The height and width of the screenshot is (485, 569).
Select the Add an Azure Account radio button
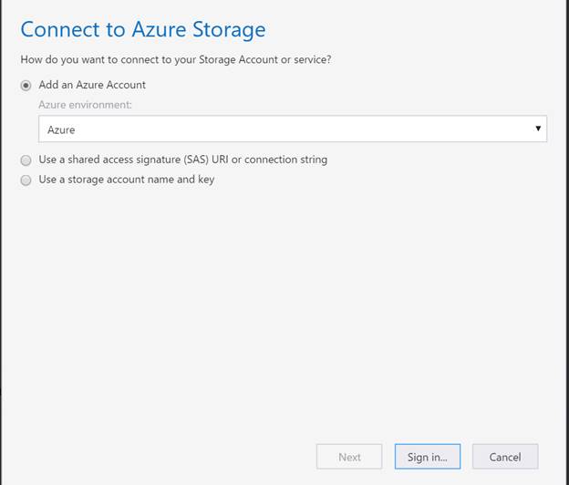point(26,86)
